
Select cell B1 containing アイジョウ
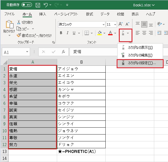pyautogui.click(x=81, y=69)
